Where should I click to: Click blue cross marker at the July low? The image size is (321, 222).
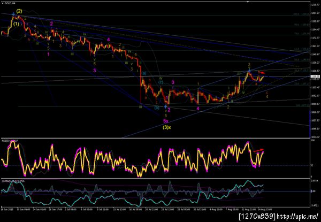(x=165, y=106)
